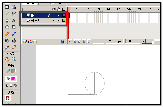Select keyframe 1 of 圆形 layer
Image resolution: width=163 pixels, height=107 pixels.
coord(68,15)
